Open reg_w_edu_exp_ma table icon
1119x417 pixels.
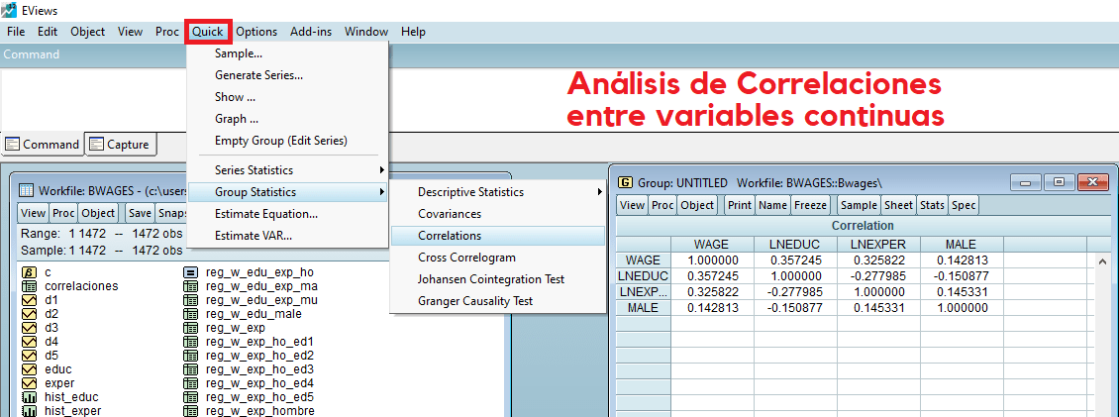[190, 286]
